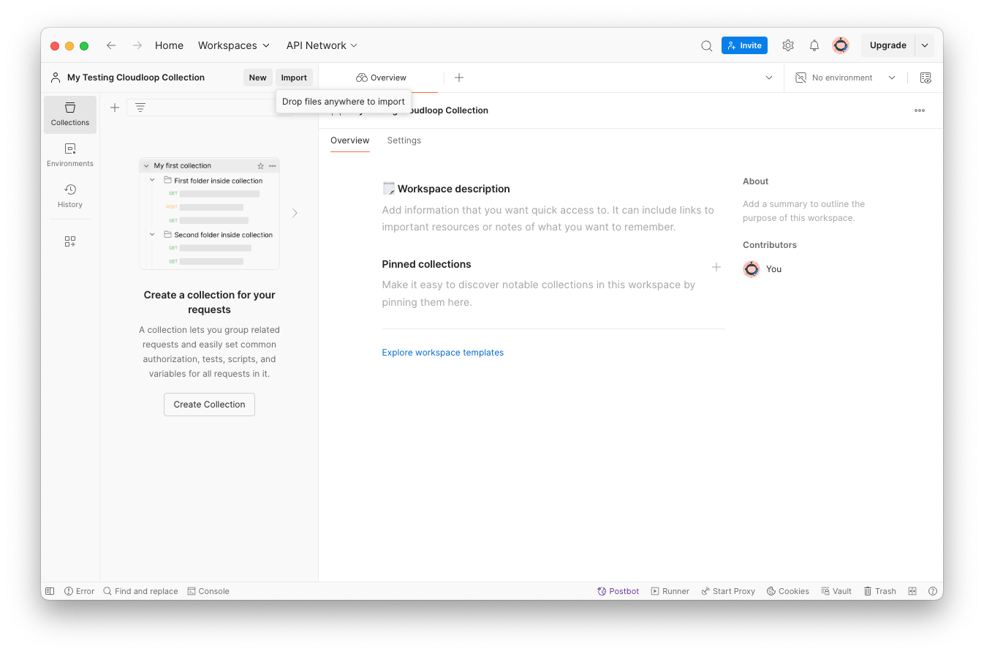Advance onboarding carousel with right chevron
Screen dimensions: 984x654
coord(295,213)
